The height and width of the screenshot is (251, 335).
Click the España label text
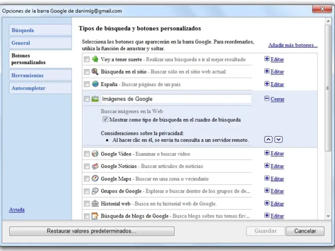(x=109, y=85)
